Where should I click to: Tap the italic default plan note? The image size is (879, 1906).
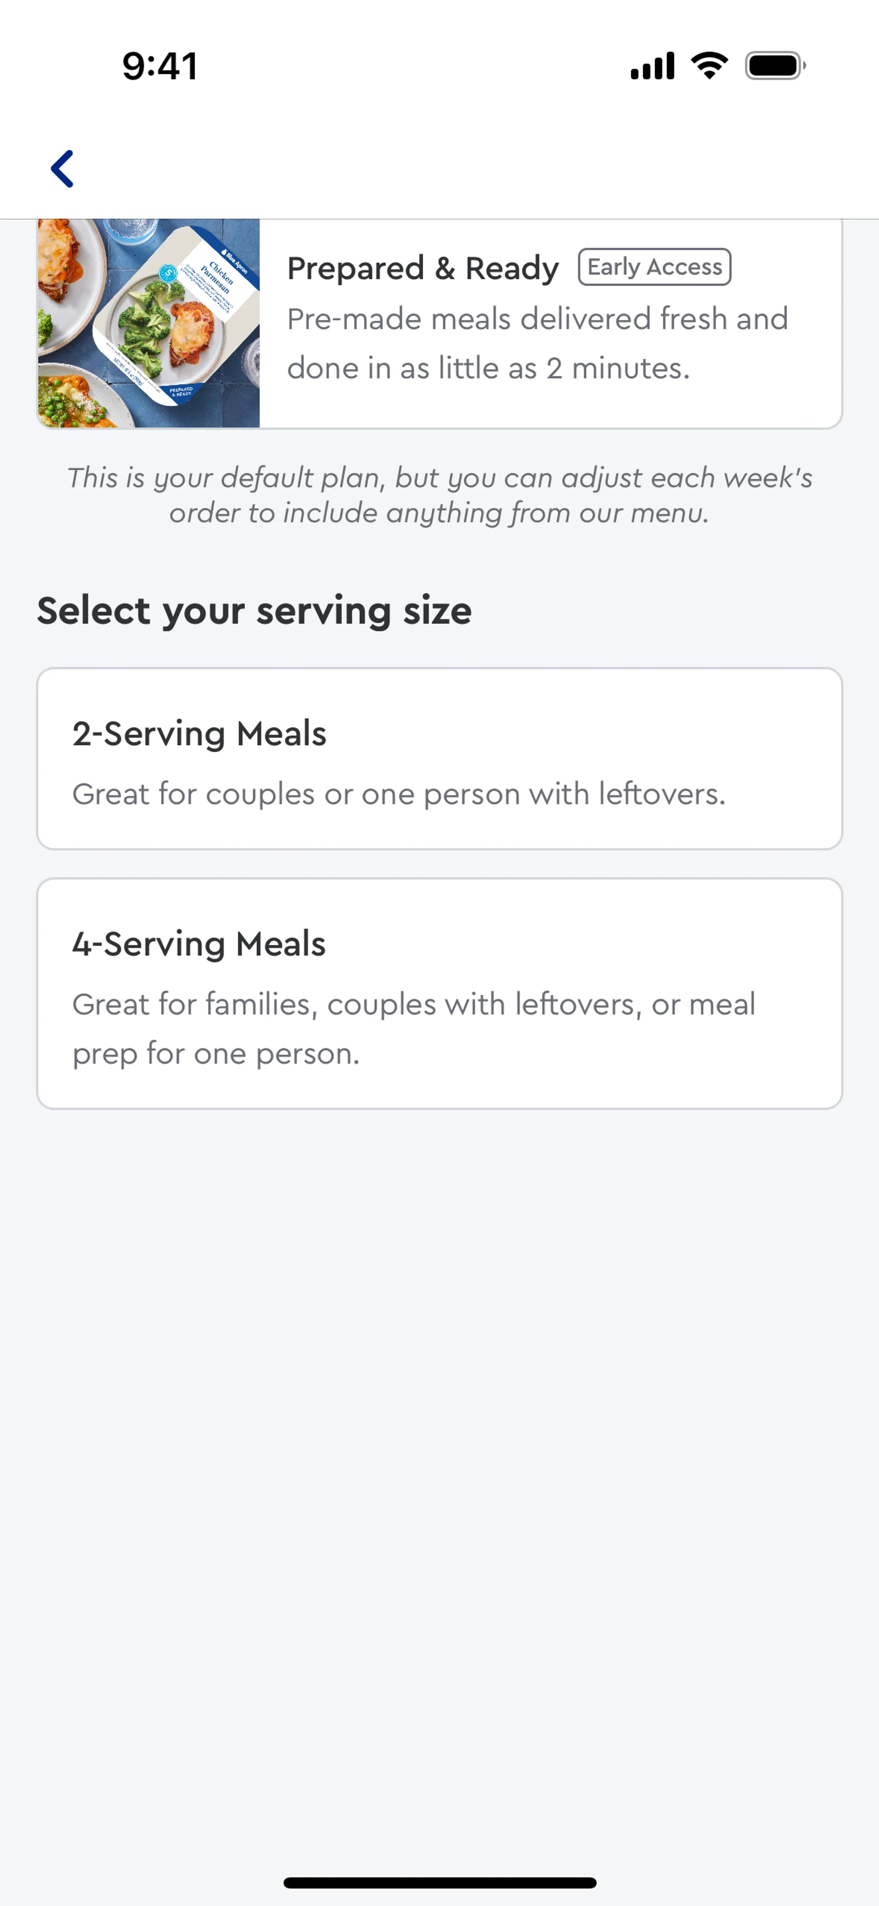click(439, 495)
